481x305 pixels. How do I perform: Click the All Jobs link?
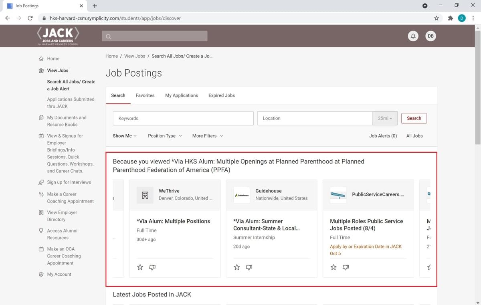414,136
